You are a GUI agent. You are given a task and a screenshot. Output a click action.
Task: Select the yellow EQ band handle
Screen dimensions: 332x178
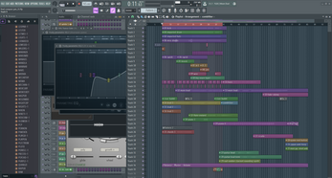[x=109, y=80]
